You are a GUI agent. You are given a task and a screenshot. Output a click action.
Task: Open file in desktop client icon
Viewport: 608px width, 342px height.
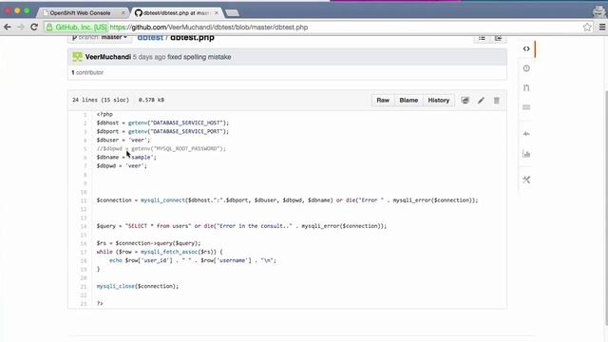[465, 101]
